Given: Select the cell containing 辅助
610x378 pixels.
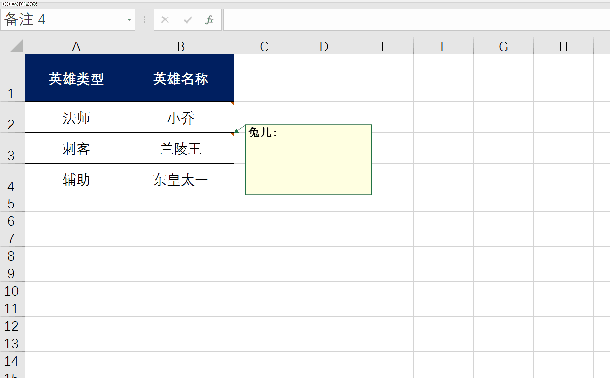Looking at the screenshot, I should click(76, 179).
